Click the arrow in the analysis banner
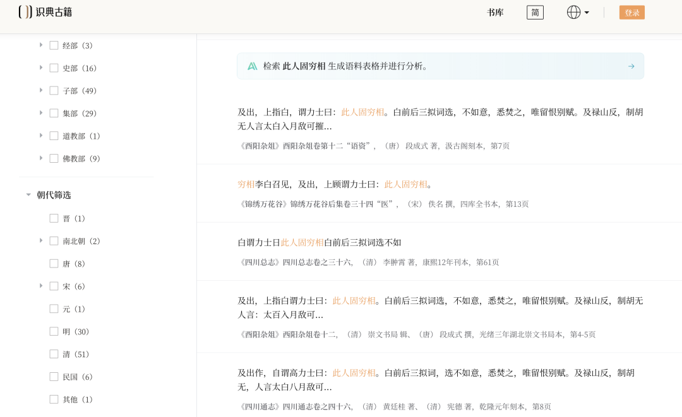This screenshot has height=417, width=682. 631,66
